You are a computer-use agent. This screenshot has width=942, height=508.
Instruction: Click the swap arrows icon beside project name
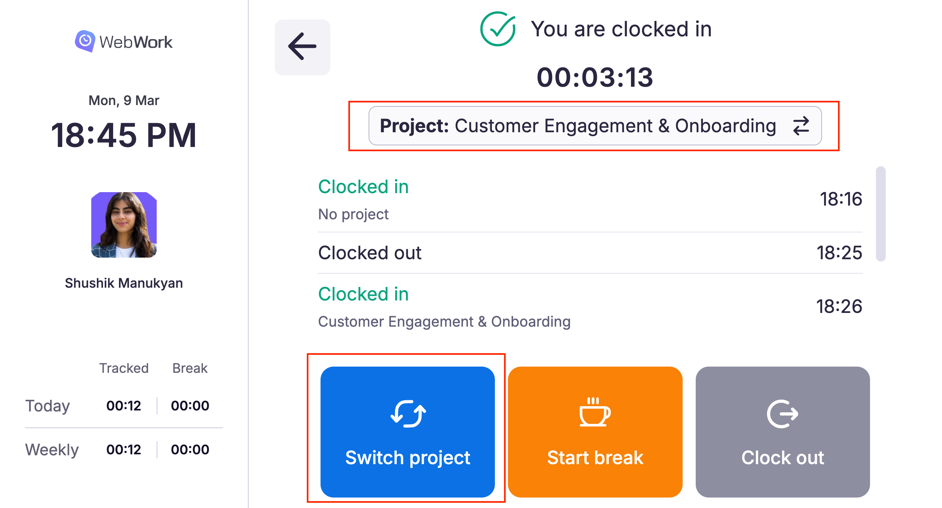pos(801,126)
